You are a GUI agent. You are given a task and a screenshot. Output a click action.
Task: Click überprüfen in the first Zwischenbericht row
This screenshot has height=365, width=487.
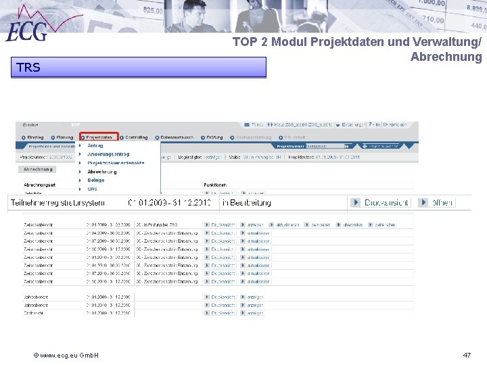(x=350, y=224)
